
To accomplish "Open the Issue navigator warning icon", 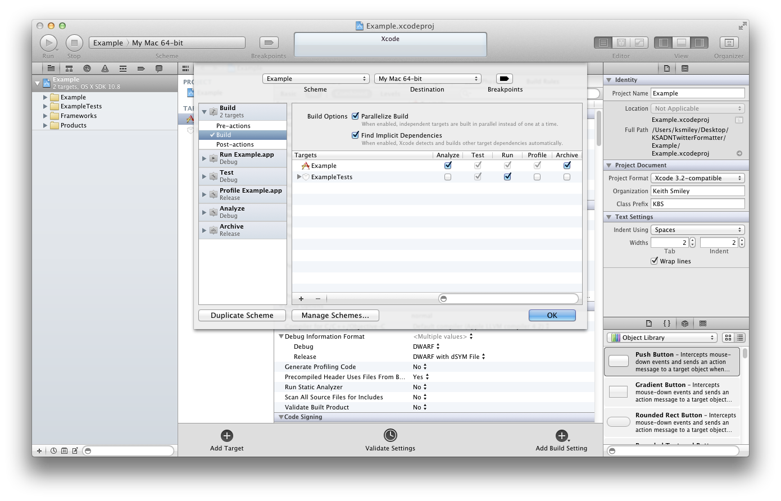I will pos(105,69).
